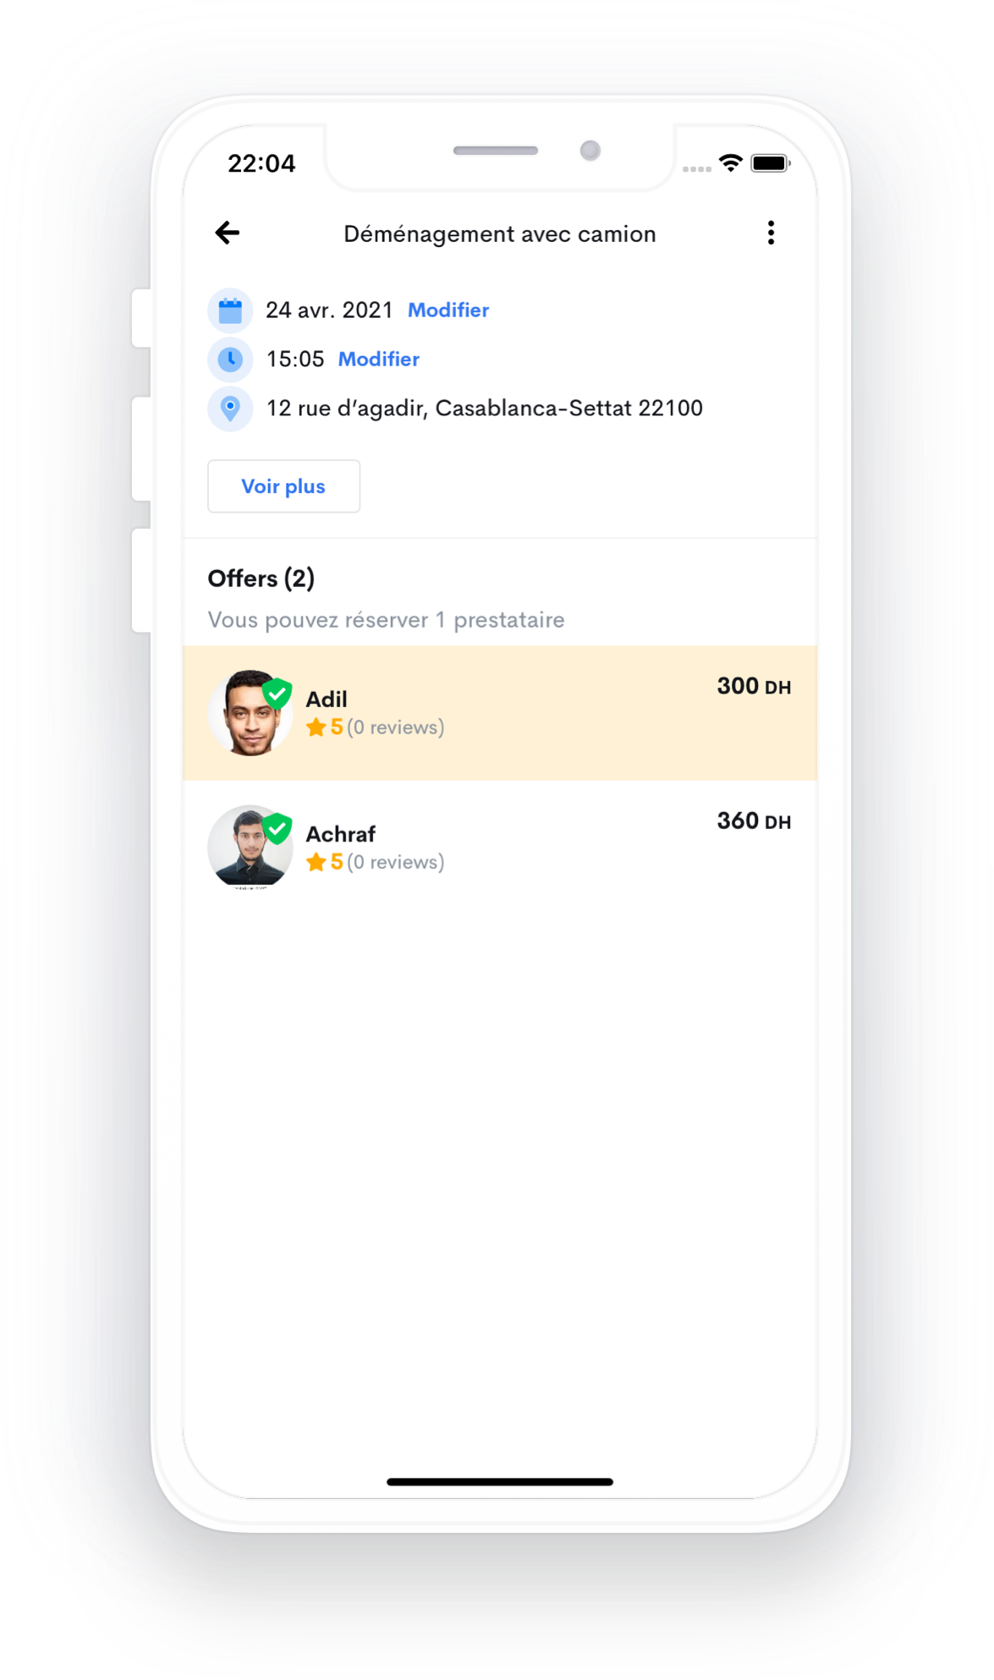Screen dimensions: 994x1680
Task: Tap the battery status icon
Action: 771,163
